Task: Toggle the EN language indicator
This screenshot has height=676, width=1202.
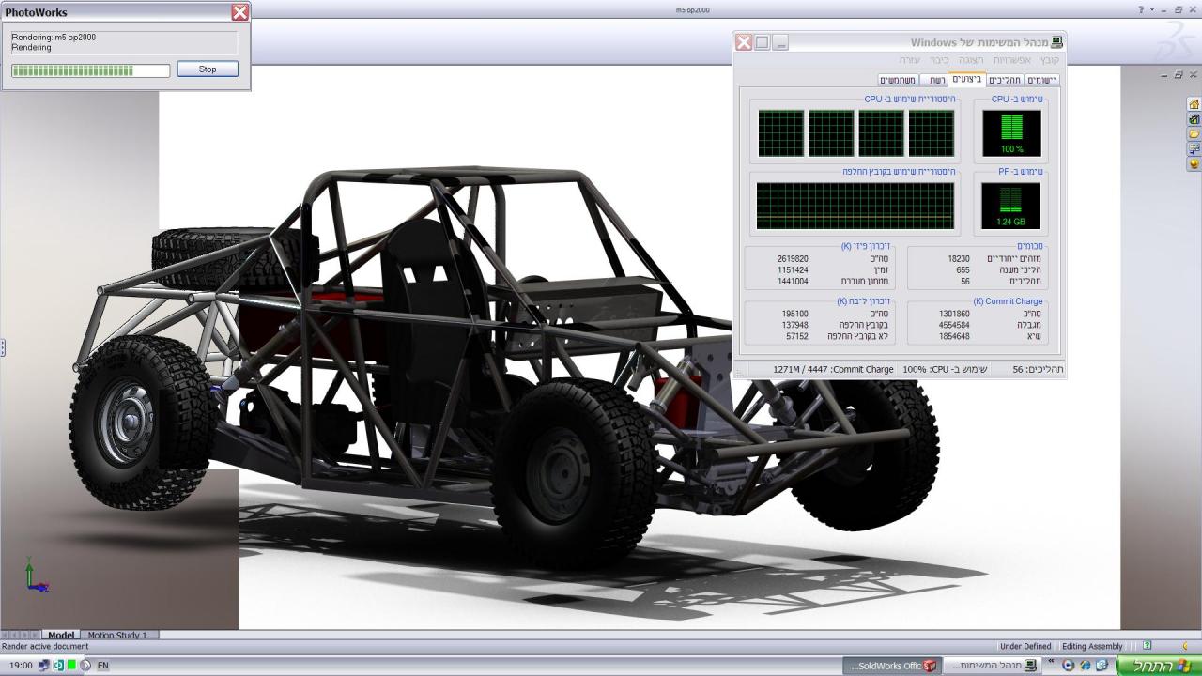Action: click(102, 666)
